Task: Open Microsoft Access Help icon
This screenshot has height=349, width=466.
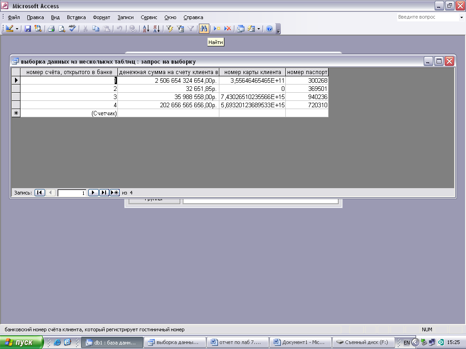Action: tap(269, 29)
